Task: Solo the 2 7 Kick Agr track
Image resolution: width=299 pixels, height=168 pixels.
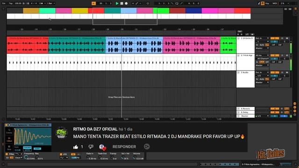Action: [x=282, y=56]
